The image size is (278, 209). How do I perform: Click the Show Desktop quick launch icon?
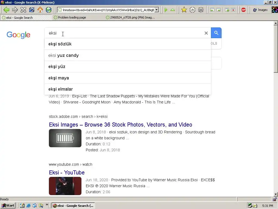click(22, 206)
